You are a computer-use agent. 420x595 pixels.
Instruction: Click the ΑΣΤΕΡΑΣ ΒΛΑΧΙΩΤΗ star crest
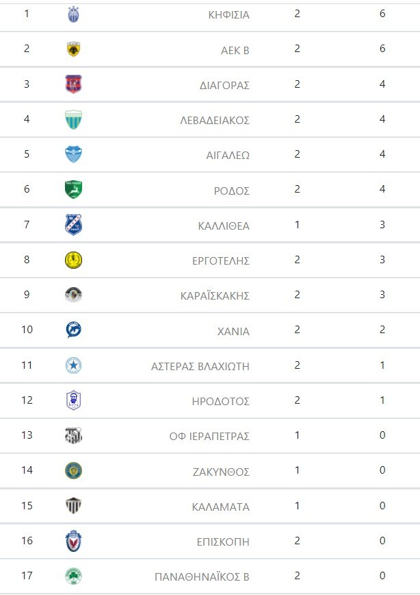[73, 366]
